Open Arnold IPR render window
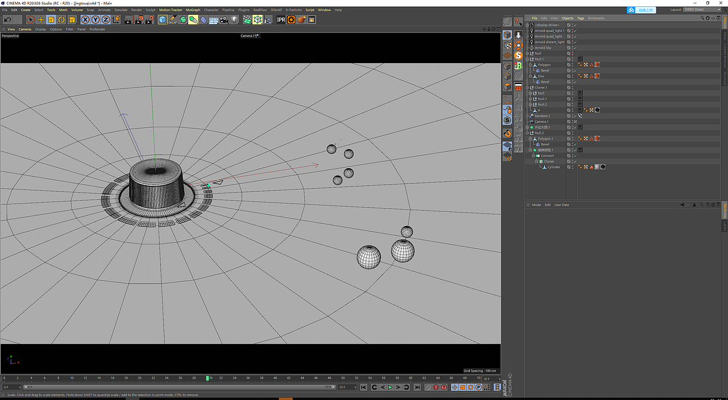Viewport: 728px width, 400px height. point(281,20)
